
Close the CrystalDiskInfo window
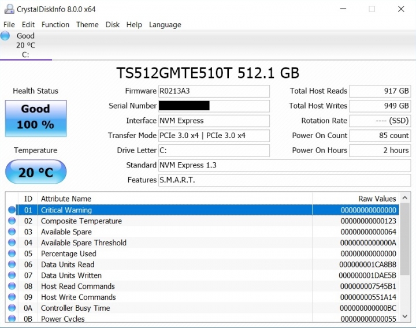click(401, 9)
